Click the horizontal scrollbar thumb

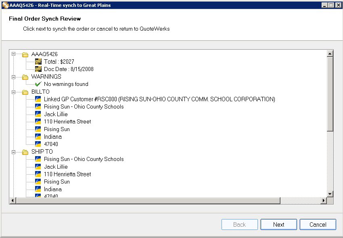(x=148, y=200)
